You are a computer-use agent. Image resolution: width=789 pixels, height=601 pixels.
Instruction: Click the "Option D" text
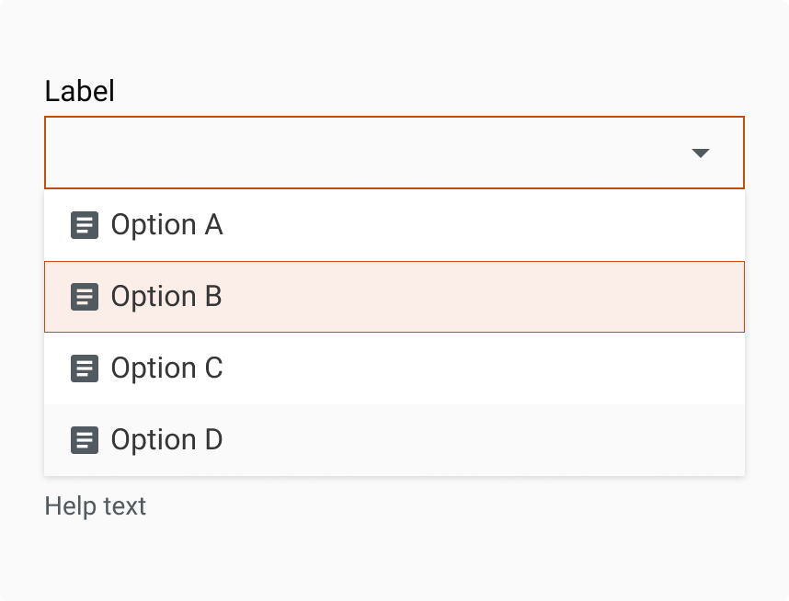166,440
